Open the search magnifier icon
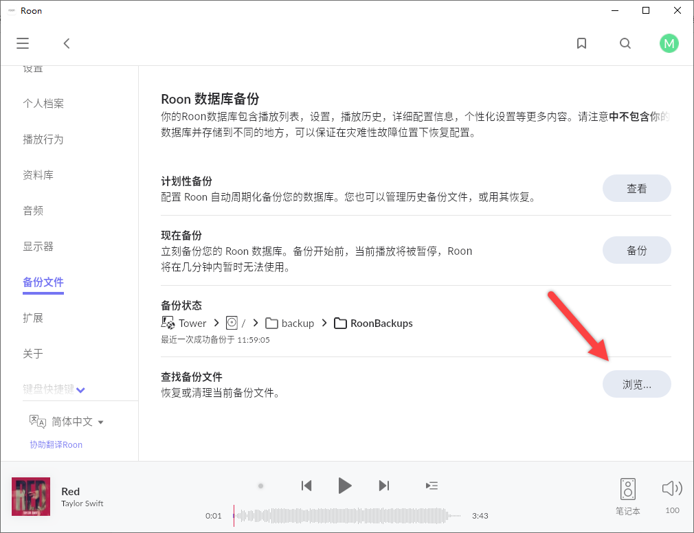694x533 pixels. pos(625,43)
